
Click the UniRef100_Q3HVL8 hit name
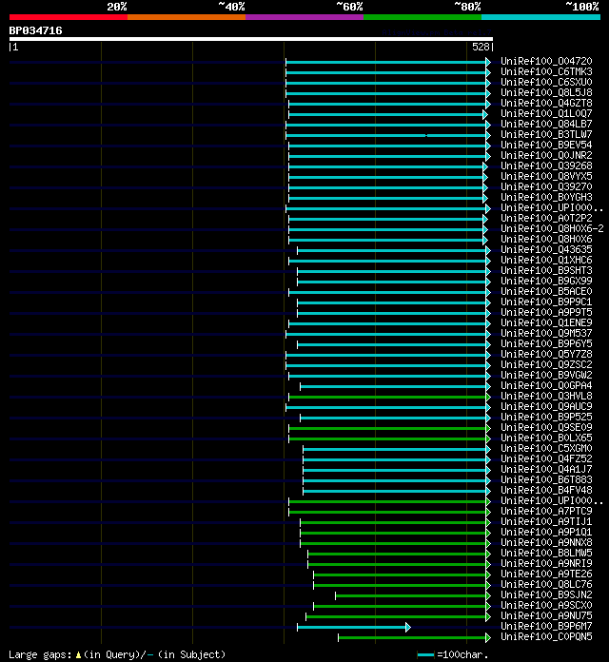(546, 397)
